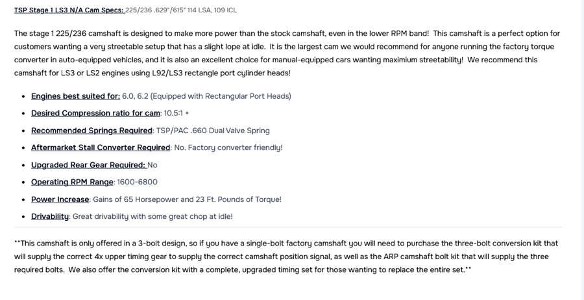Click the stage 1 camshaft description paragraph

tap(287, 53)
